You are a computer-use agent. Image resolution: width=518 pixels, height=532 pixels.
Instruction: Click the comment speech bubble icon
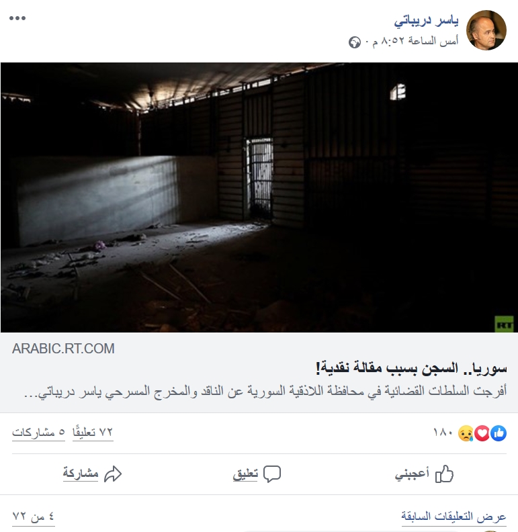[x=272, y=474]
